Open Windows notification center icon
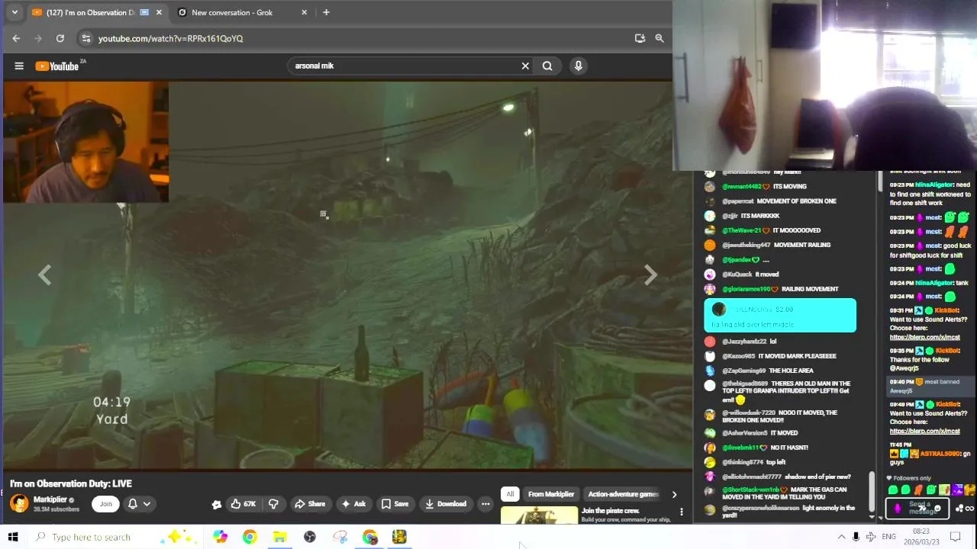The width and height of the screenshot is (977, 549). click(x=955, y=537)
